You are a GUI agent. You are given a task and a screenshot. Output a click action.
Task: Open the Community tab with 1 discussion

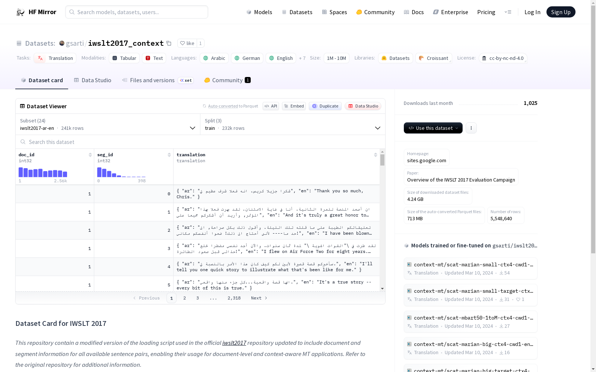click(227, 80)
